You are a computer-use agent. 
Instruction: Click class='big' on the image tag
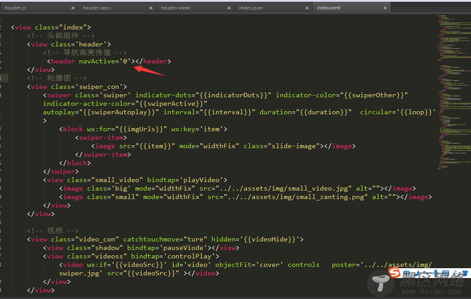[109, 189]
